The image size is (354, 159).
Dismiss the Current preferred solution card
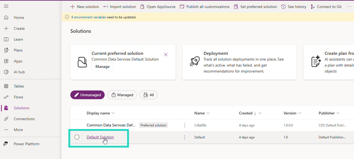click(166, 54)
